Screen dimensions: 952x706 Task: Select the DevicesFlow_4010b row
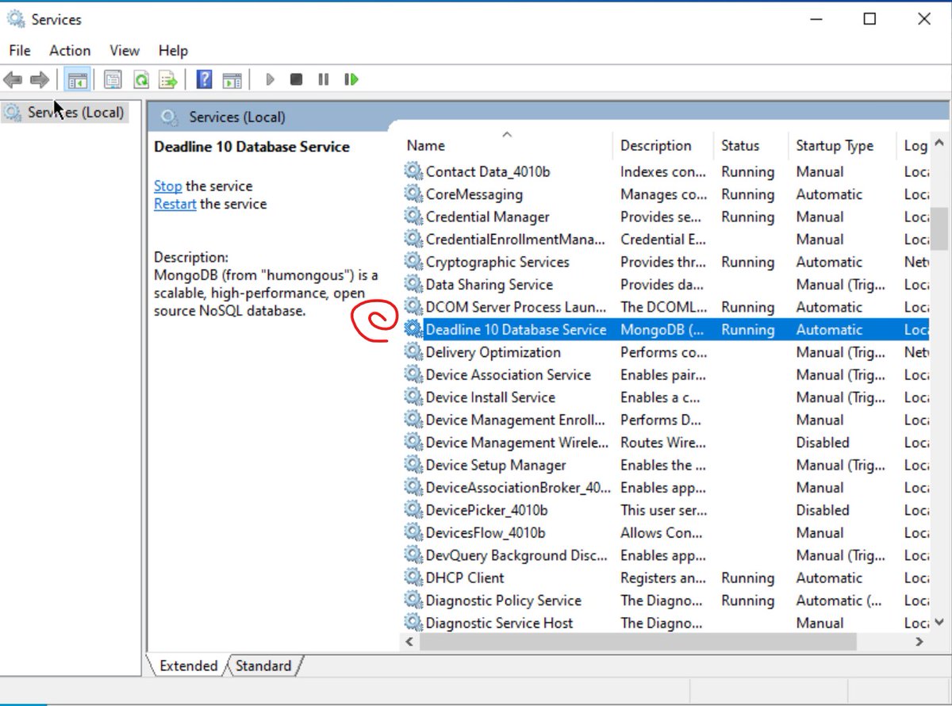coord(665,532)
